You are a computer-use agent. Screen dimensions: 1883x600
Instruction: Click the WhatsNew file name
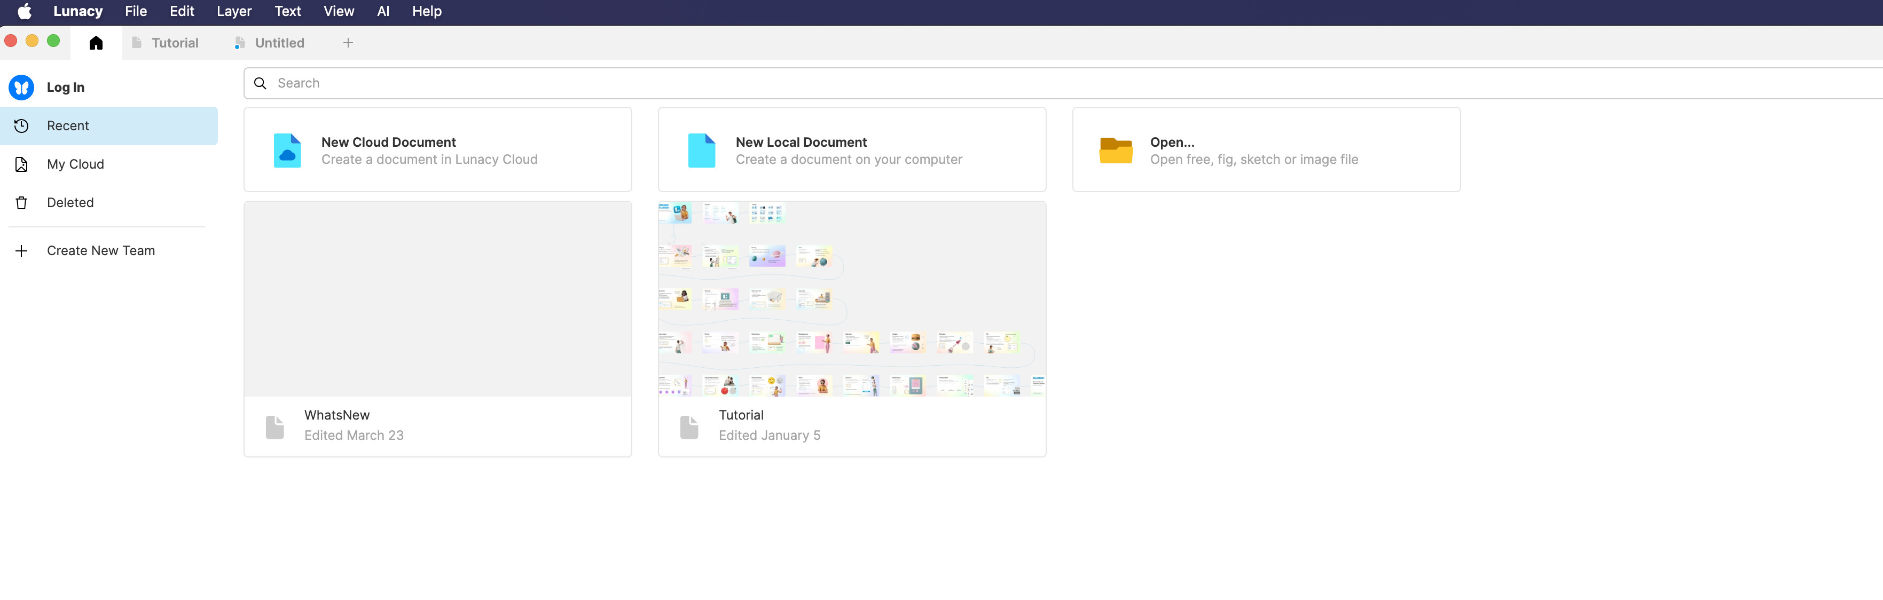coord(337,415)
